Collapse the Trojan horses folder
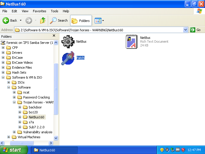This screenshot has width=205, height=154. tap(14, 102)
